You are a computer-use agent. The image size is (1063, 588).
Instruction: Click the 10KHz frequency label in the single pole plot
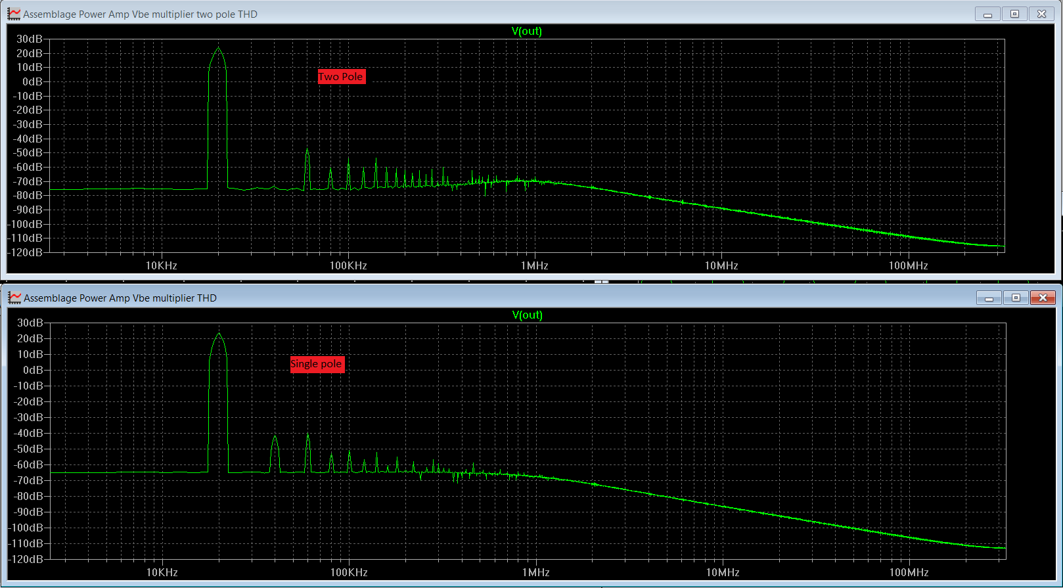click(x=162, y=572)
